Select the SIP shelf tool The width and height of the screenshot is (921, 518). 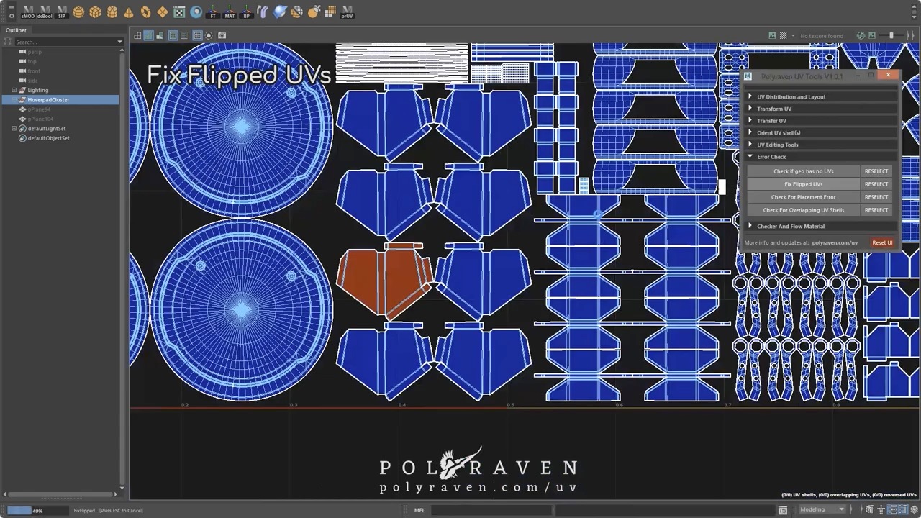61,12
